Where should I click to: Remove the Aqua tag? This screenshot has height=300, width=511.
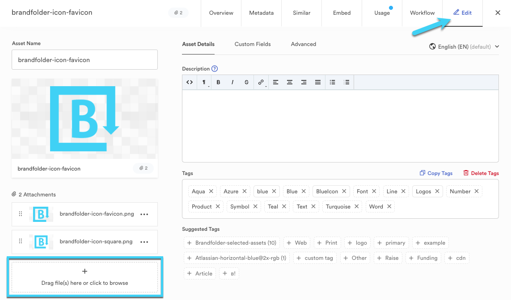tap(211, 192)
